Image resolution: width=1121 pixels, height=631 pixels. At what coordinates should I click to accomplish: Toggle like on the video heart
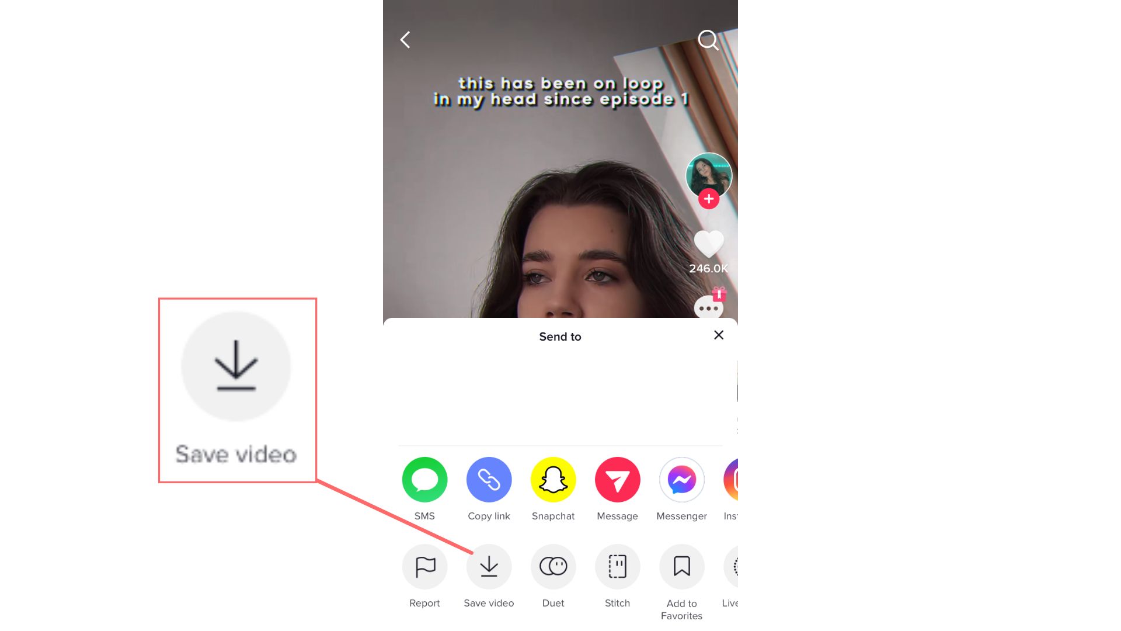tap(708, 242)
